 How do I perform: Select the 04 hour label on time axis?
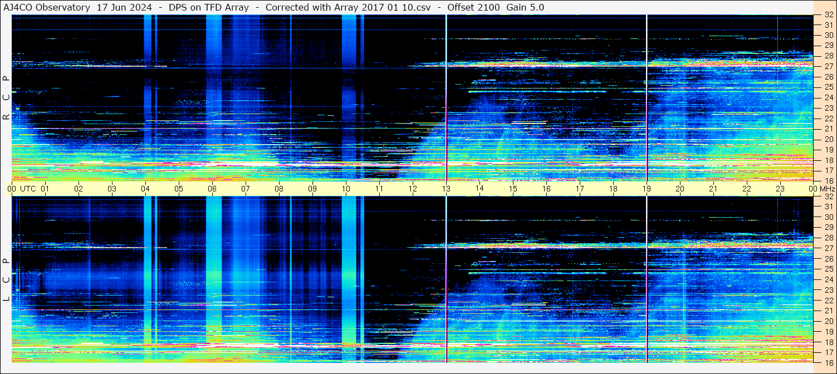coord(145,189)
